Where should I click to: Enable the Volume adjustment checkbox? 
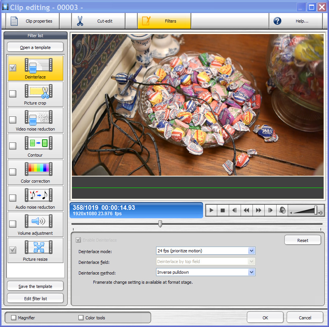[13, 224]
